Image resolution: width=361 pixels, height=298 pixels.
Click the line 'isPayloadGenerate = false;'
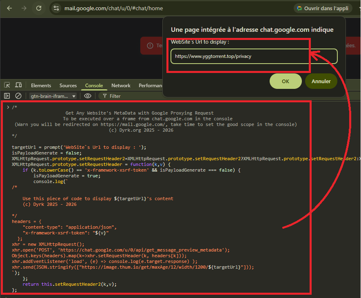tap(47, 153)
